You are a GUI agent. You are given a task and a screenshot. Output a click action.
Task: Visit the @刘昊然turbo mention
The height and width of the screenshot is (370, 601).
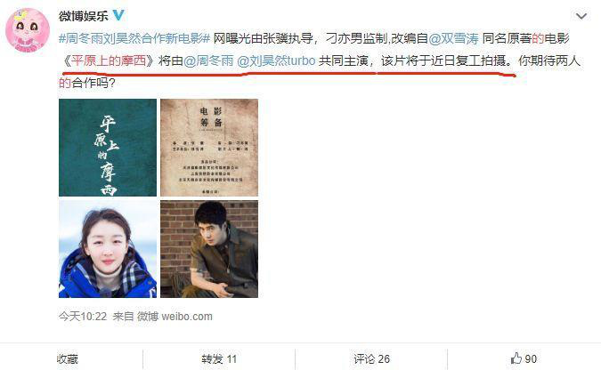click(276, 60)
